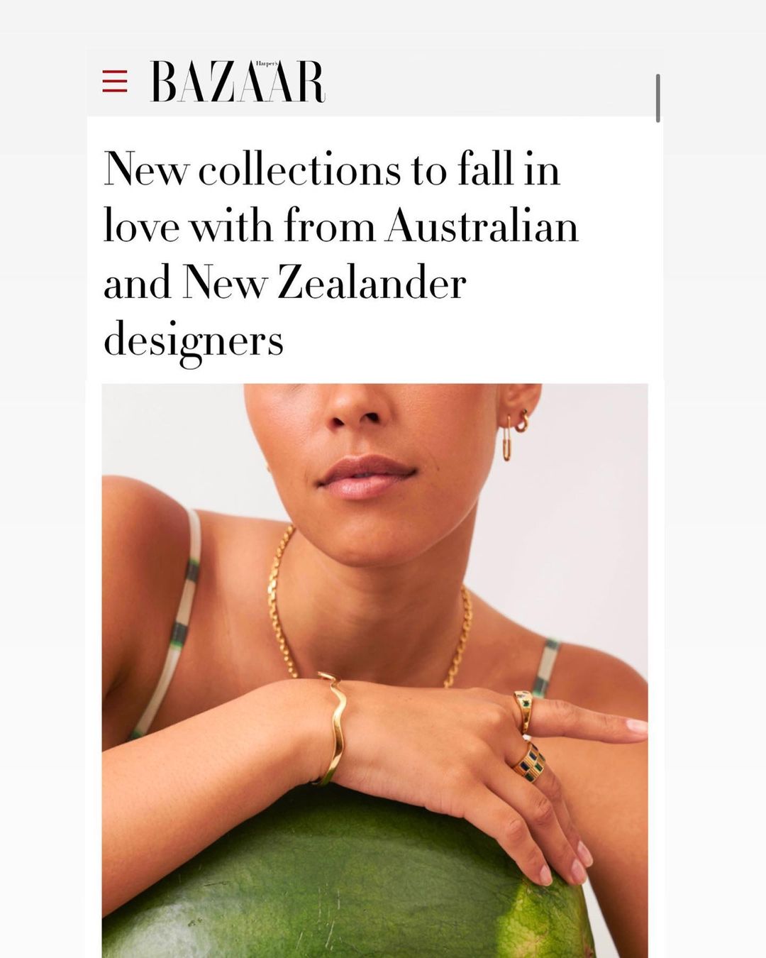Click the white header area beside the logo
Viewport: 766px width, 958px height.
489,82
